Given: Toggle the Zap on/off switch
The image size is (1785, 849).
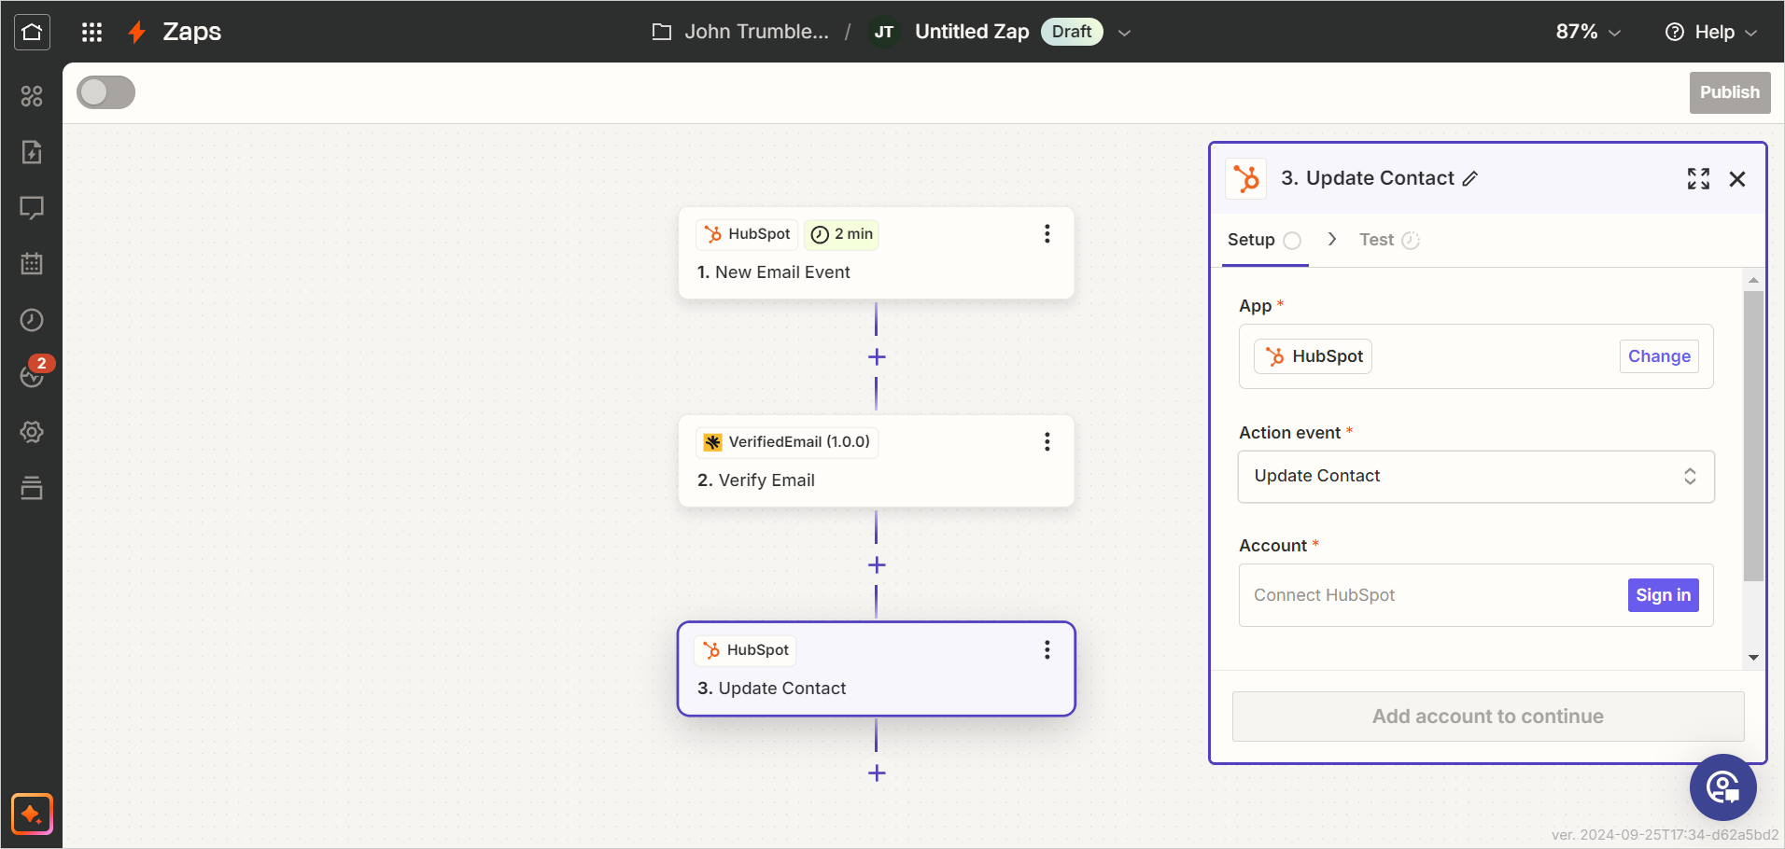Looking at the screenshot, I should pos(105,92).
